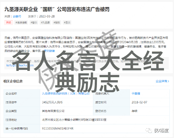This screenshot has height=138, width=174.
Task: Open the 企鹅号 source link
Action: [x=17, y=16]
